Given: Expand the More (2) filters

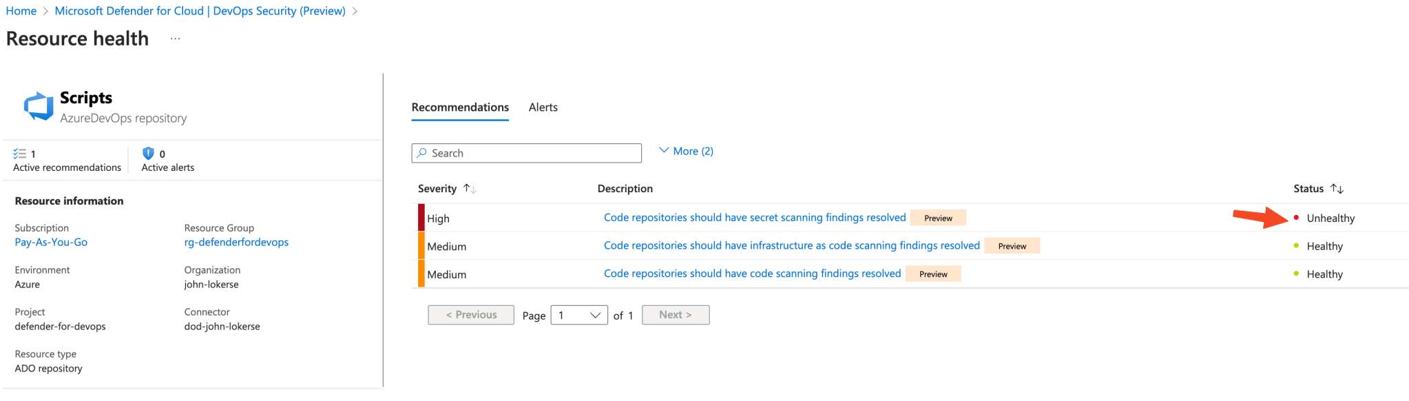Looking at the screenshot, I should [686, 151].
